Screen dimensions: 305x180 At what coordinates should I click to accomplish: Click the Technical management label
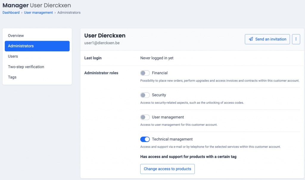coord(172,139)
